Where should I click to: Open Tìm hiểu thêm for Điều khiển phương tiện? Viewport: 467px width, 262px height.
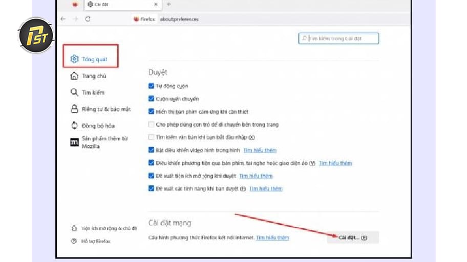click(x=336, y=163)
